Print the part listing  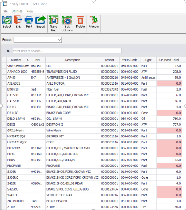29,21
